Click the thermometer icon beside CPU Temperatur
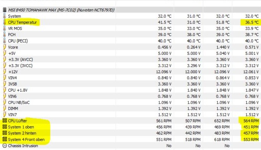Viewport: 261px width, 150px height. click(4, 22)
